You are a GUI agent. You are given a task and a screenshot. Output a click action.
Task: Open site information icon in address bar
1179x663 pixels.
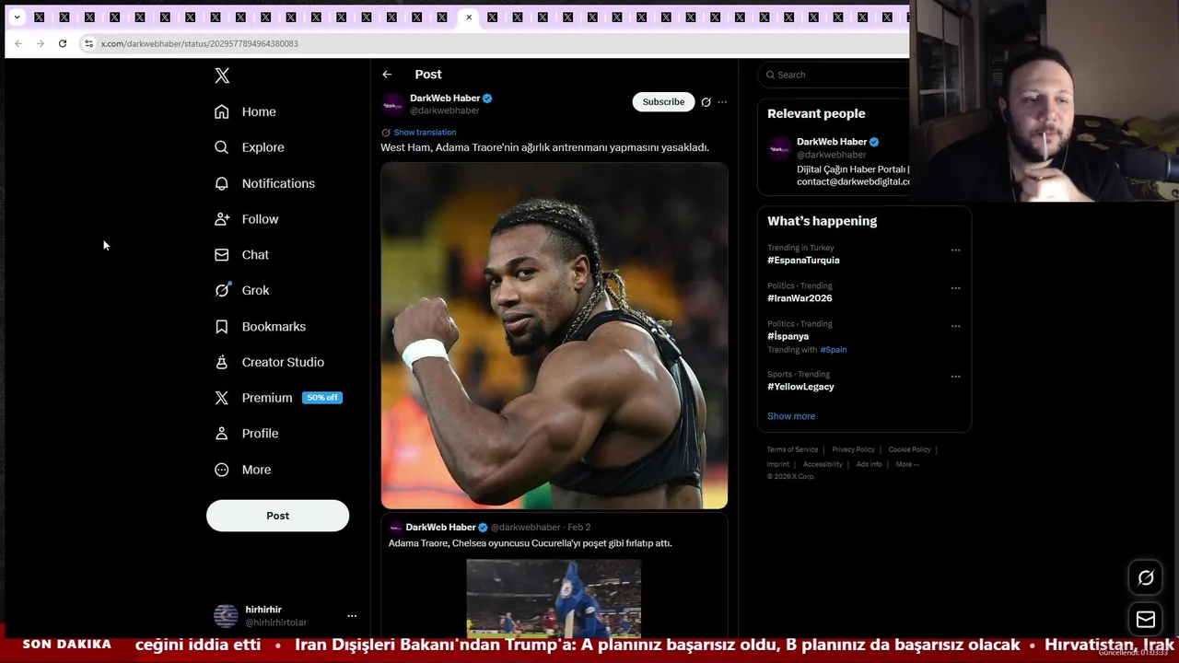(88, 43)
